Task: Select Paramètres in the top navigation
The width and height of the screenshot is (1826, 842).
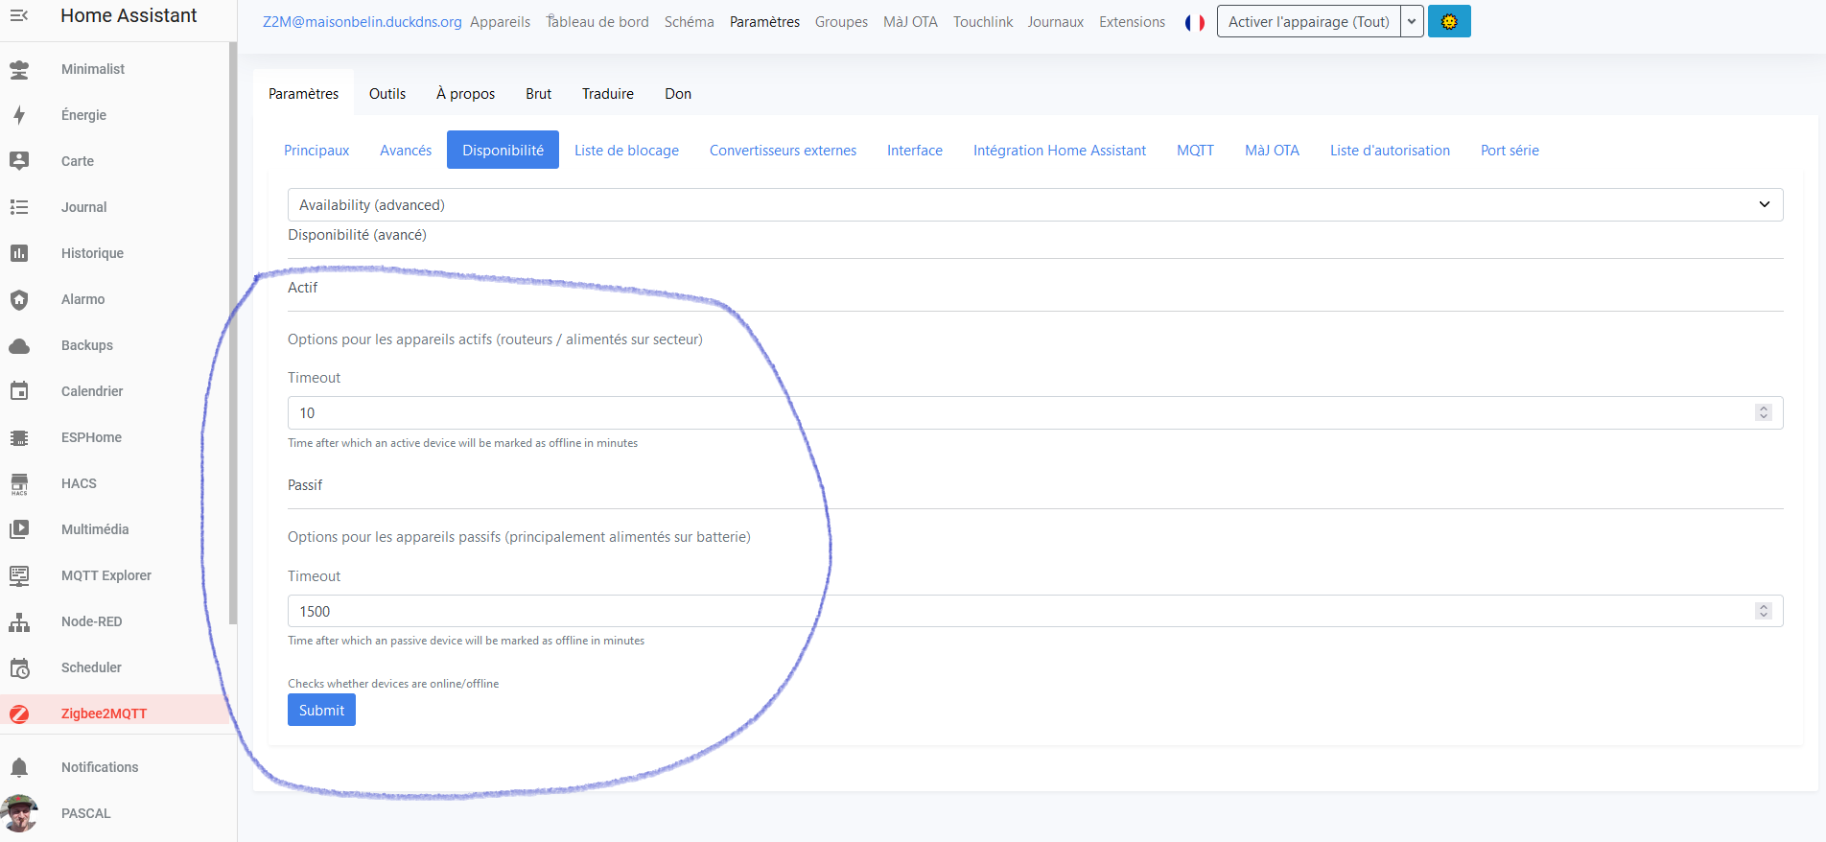Action: [764, 22]
